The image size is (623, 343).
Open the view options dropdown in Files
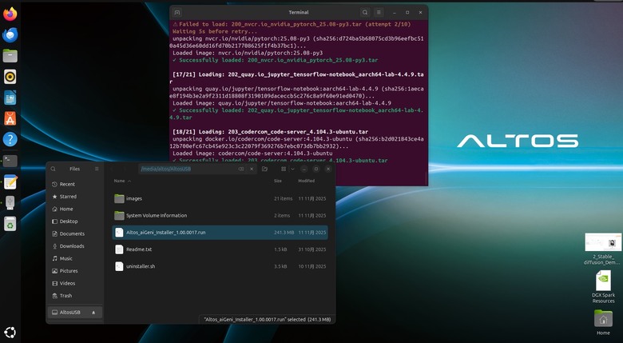click(x=293, y=169)
